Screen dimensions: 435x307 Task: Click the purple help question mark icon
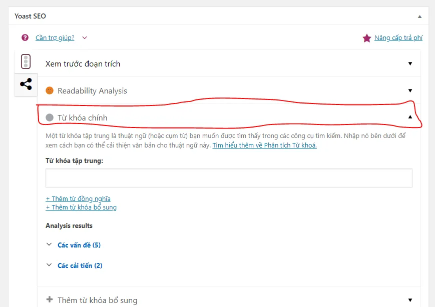pyautogui.click(x=25, y=37)
